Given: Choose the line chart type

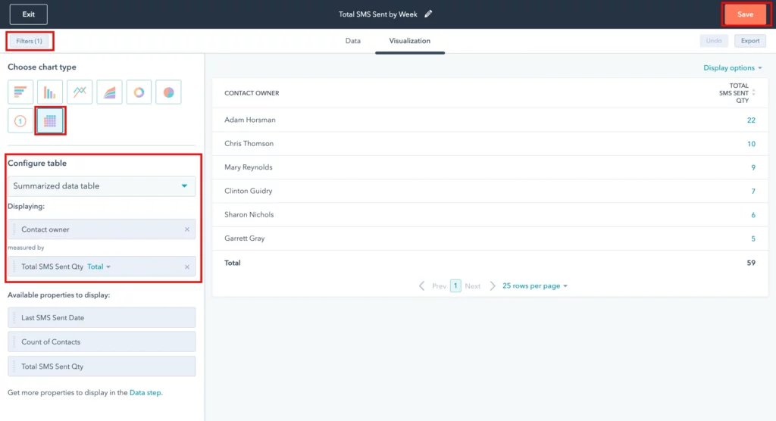Looking at the screenshot, I should pos(80,92).
